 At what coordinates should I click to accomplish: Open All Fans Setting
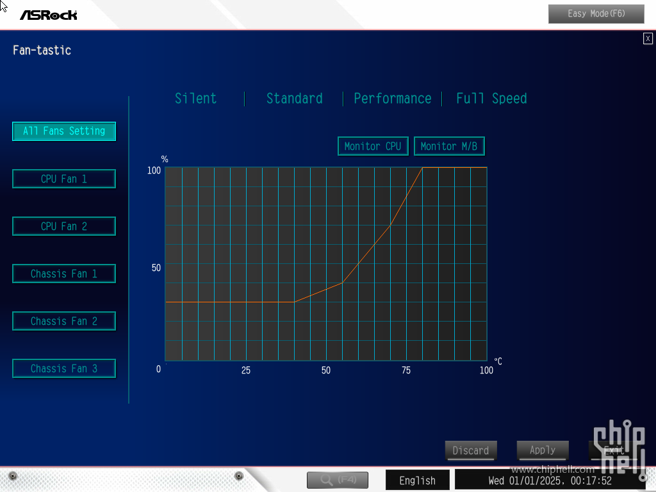point(64,131)
